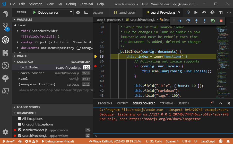Click the JavaScript language mode in status bar

[x=208, y=141]
